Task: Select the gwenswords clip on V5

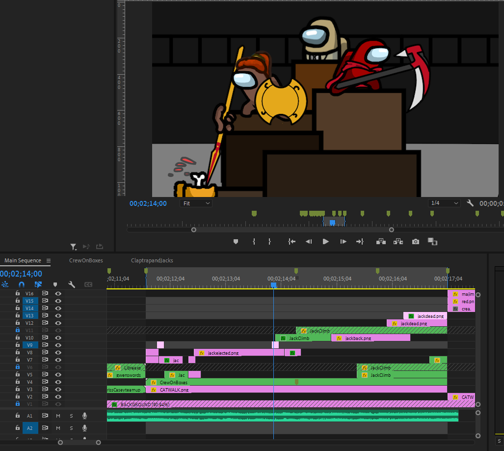Action: click(x=126, y=375)
